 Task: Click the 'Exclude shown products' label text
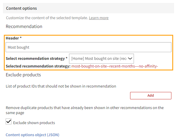coord(34,123)
